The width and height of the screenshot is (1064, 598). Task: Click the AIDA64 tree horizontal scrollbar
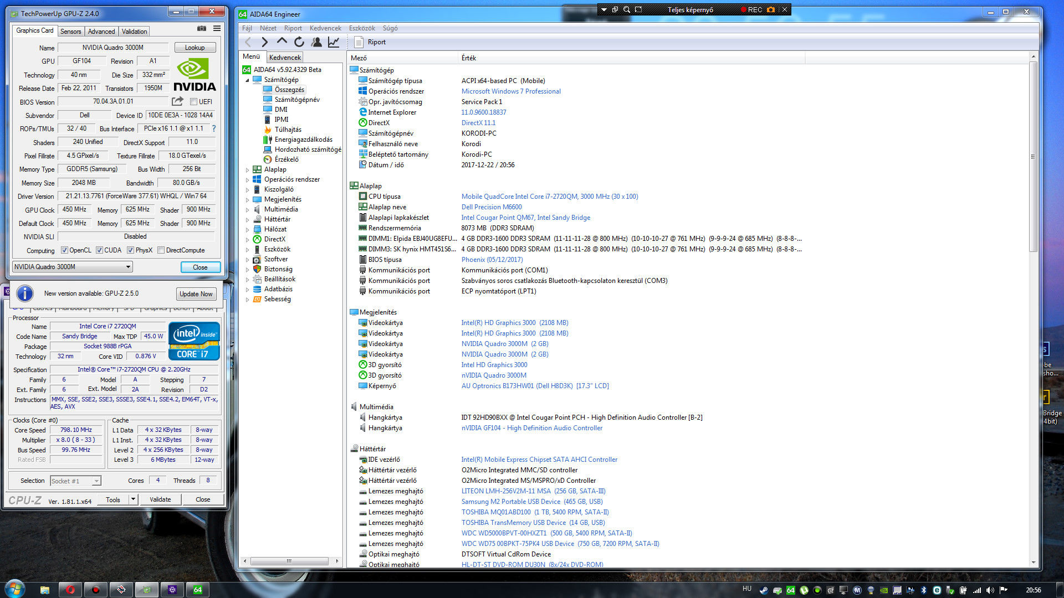pyautogui.click(x=289, y=561)
